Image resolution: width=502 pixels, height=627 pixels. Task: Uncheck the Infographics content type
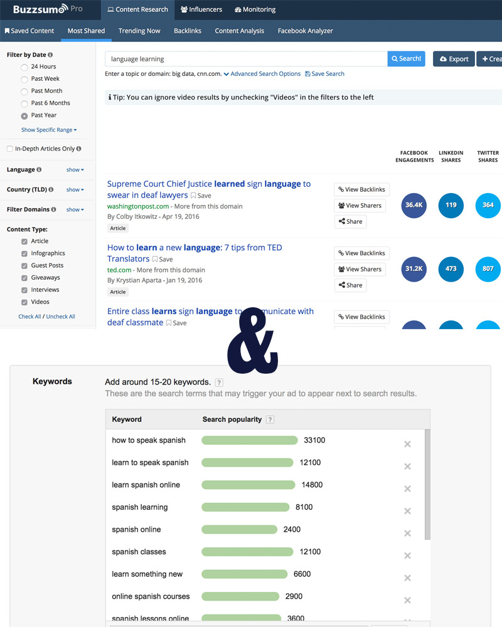tap(24, 253)
